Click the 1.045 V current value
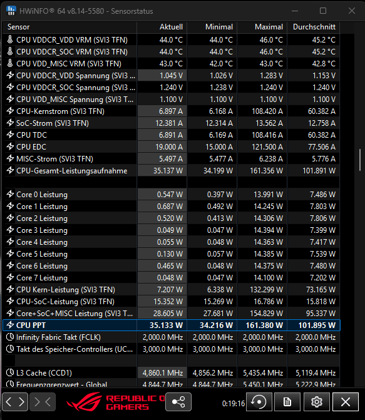 (172, 76)
